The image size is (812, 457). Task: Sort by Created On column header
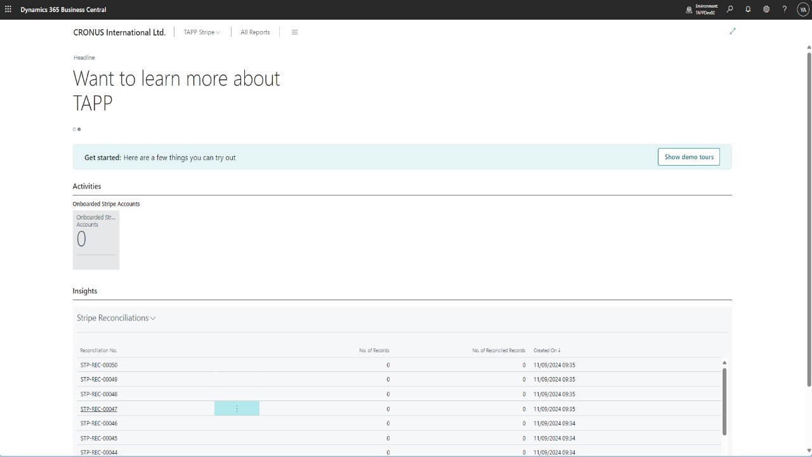(x=547, y=350)
